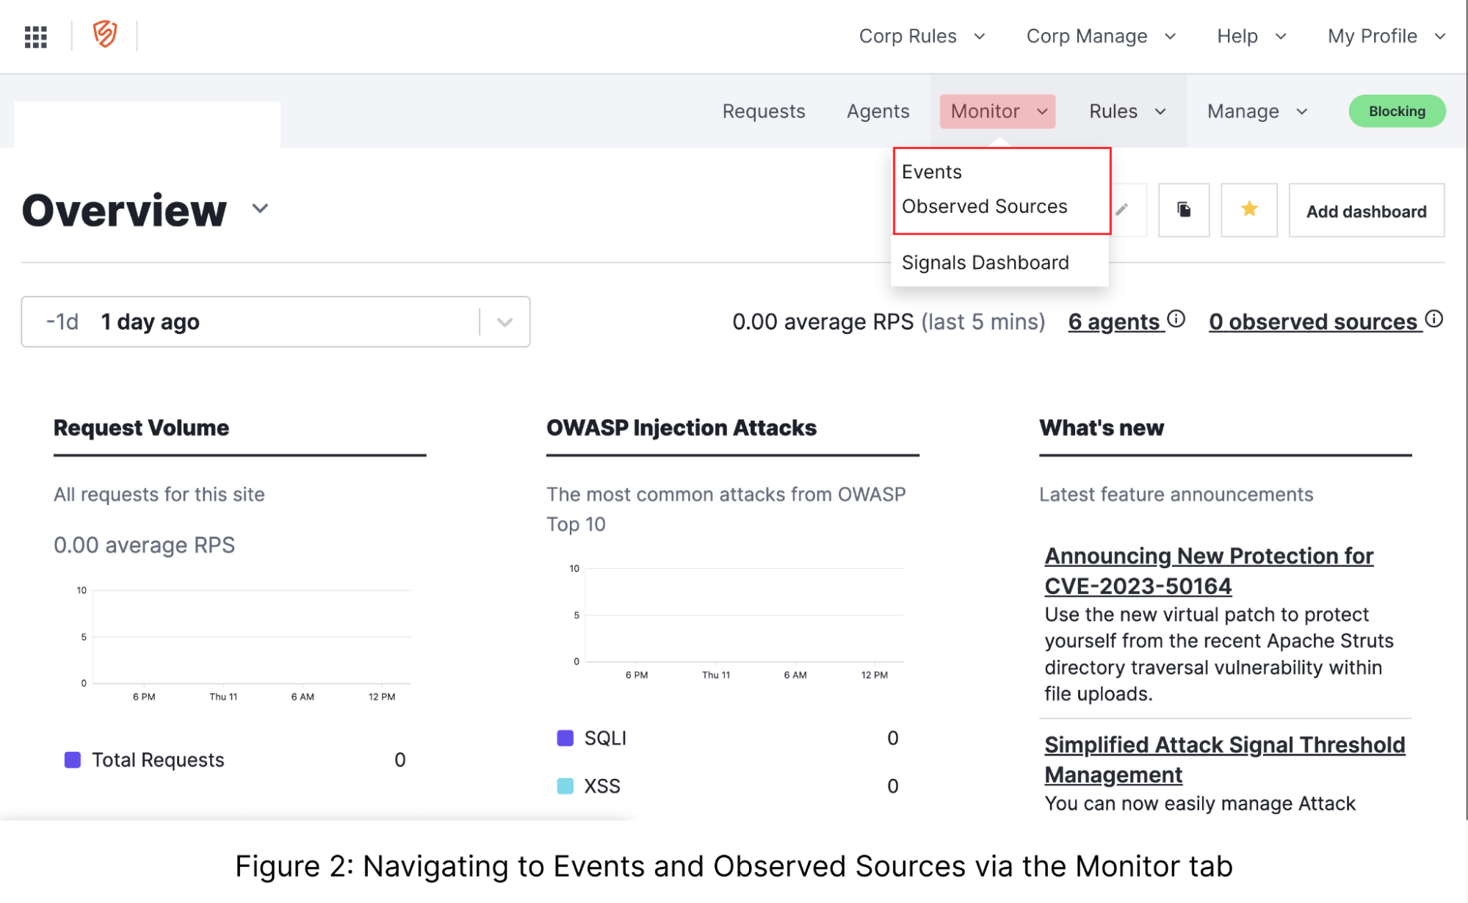Choose Observed Sources in the Monitor dropdown
The height and width of the screenshot is (903, 1468).
984,206
